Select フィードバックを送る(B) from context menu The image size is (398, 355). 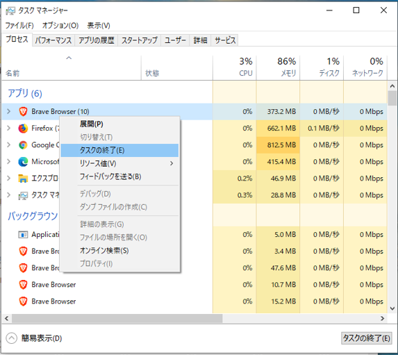pyautogui.click(x=119, y=176)
